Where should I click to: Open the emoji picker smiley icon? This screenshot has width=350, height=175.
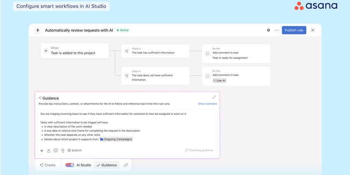(56, 150)
